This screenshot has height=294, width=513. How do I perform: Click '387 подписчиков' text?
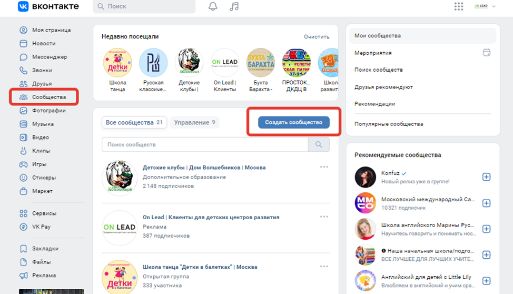click(x=166, y=236)
